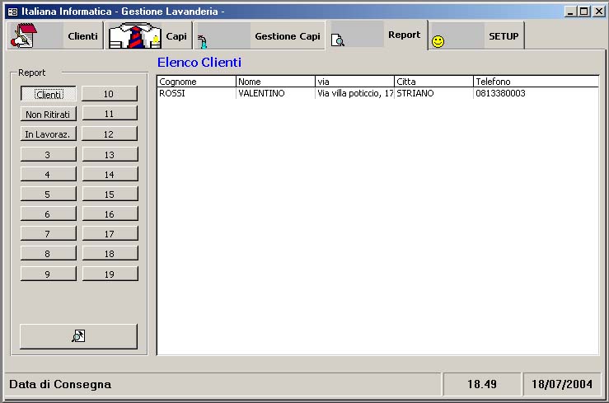Click the Data di Consegna status text
The width and height of the screenshot is (609, 403).
point(60,384)
